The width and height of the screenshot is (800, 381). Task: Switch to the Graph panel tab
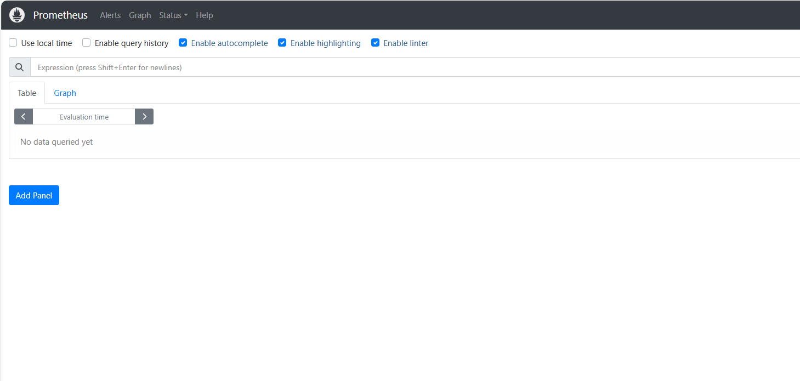tap(65, 93)
